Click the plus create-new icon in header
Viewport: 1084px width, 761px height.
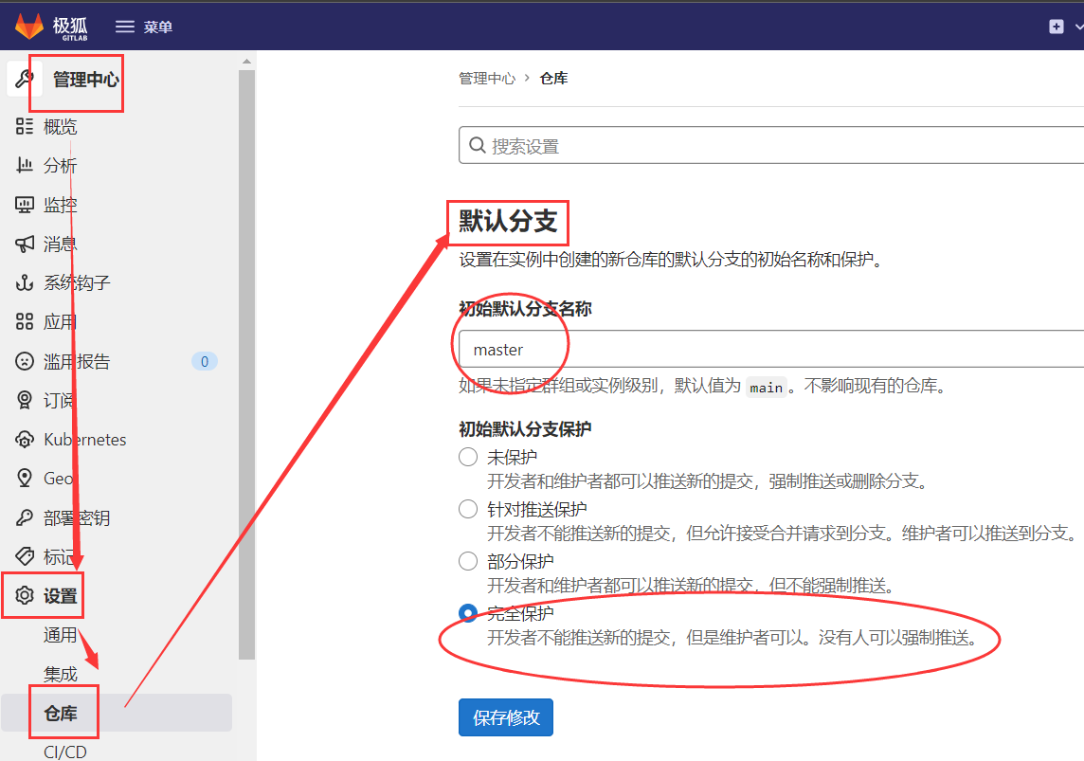tap(1056, 27)
